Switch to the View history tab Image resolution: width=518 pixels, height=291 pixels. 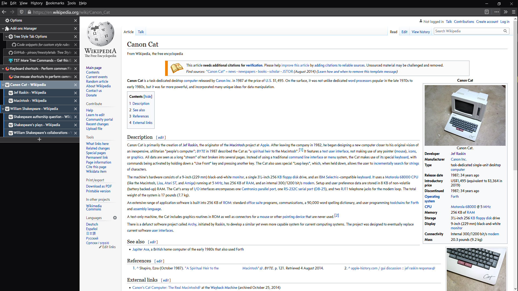pyautogui.click(x=420, y=32)
